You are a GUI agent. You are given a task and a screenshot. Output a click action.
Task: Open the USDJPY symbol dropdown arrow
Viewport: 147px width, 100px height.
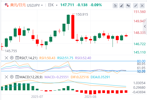pos(42,5)
